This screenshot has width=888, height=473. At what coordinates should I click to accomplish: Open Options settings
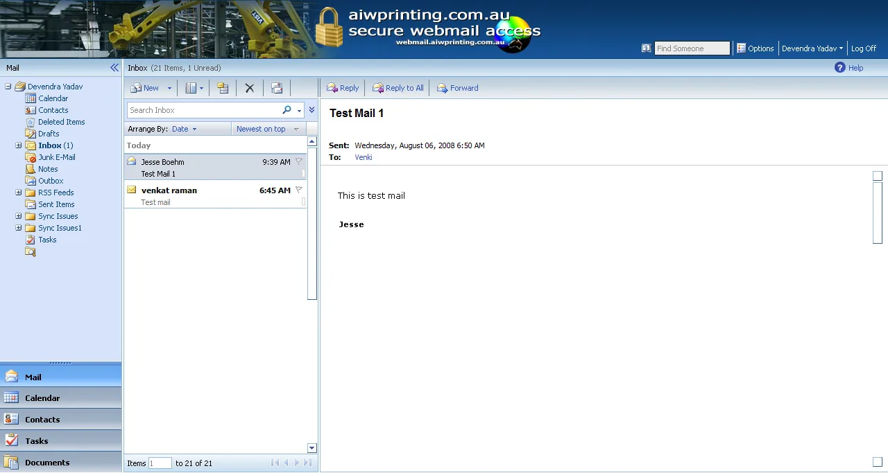[755, 48]
